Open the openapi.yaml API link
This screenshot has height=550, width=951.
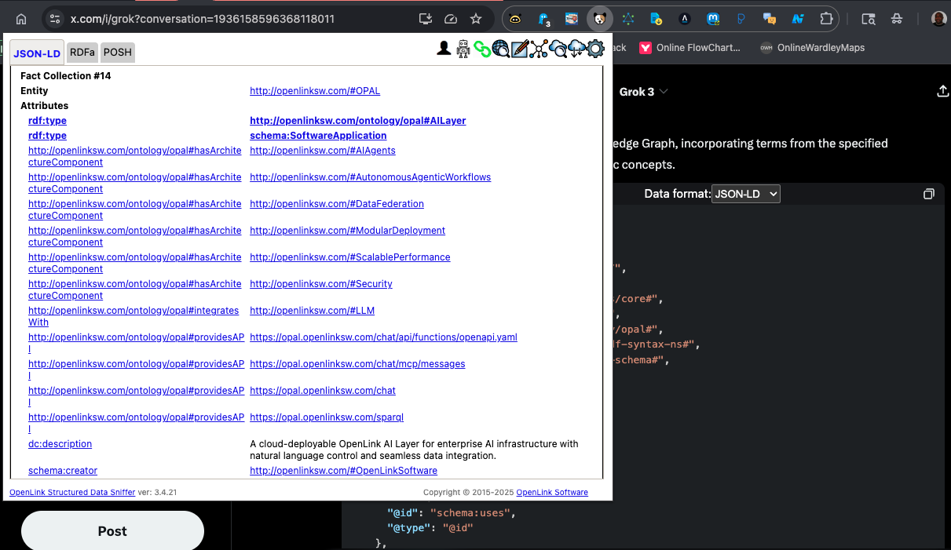pyautogui.click(x=383, y=337)
